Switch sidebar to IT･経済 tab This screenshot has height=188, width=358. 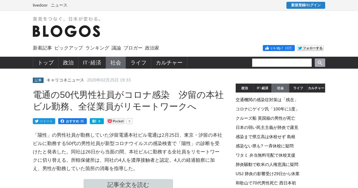click(x=263, y=88)
